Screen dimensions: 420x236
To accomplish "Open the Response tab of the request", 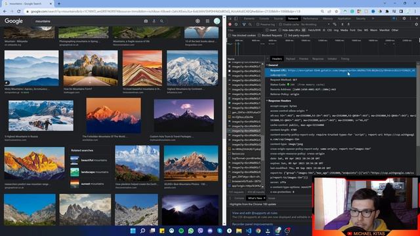I will (x=318, y=58).
